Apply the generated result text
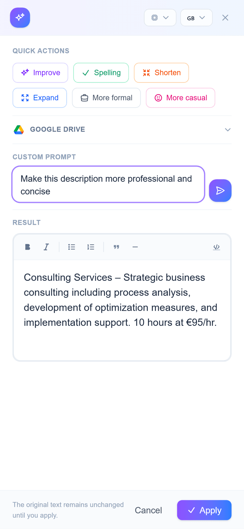244x529 pixels. click(x=204, y=510)
